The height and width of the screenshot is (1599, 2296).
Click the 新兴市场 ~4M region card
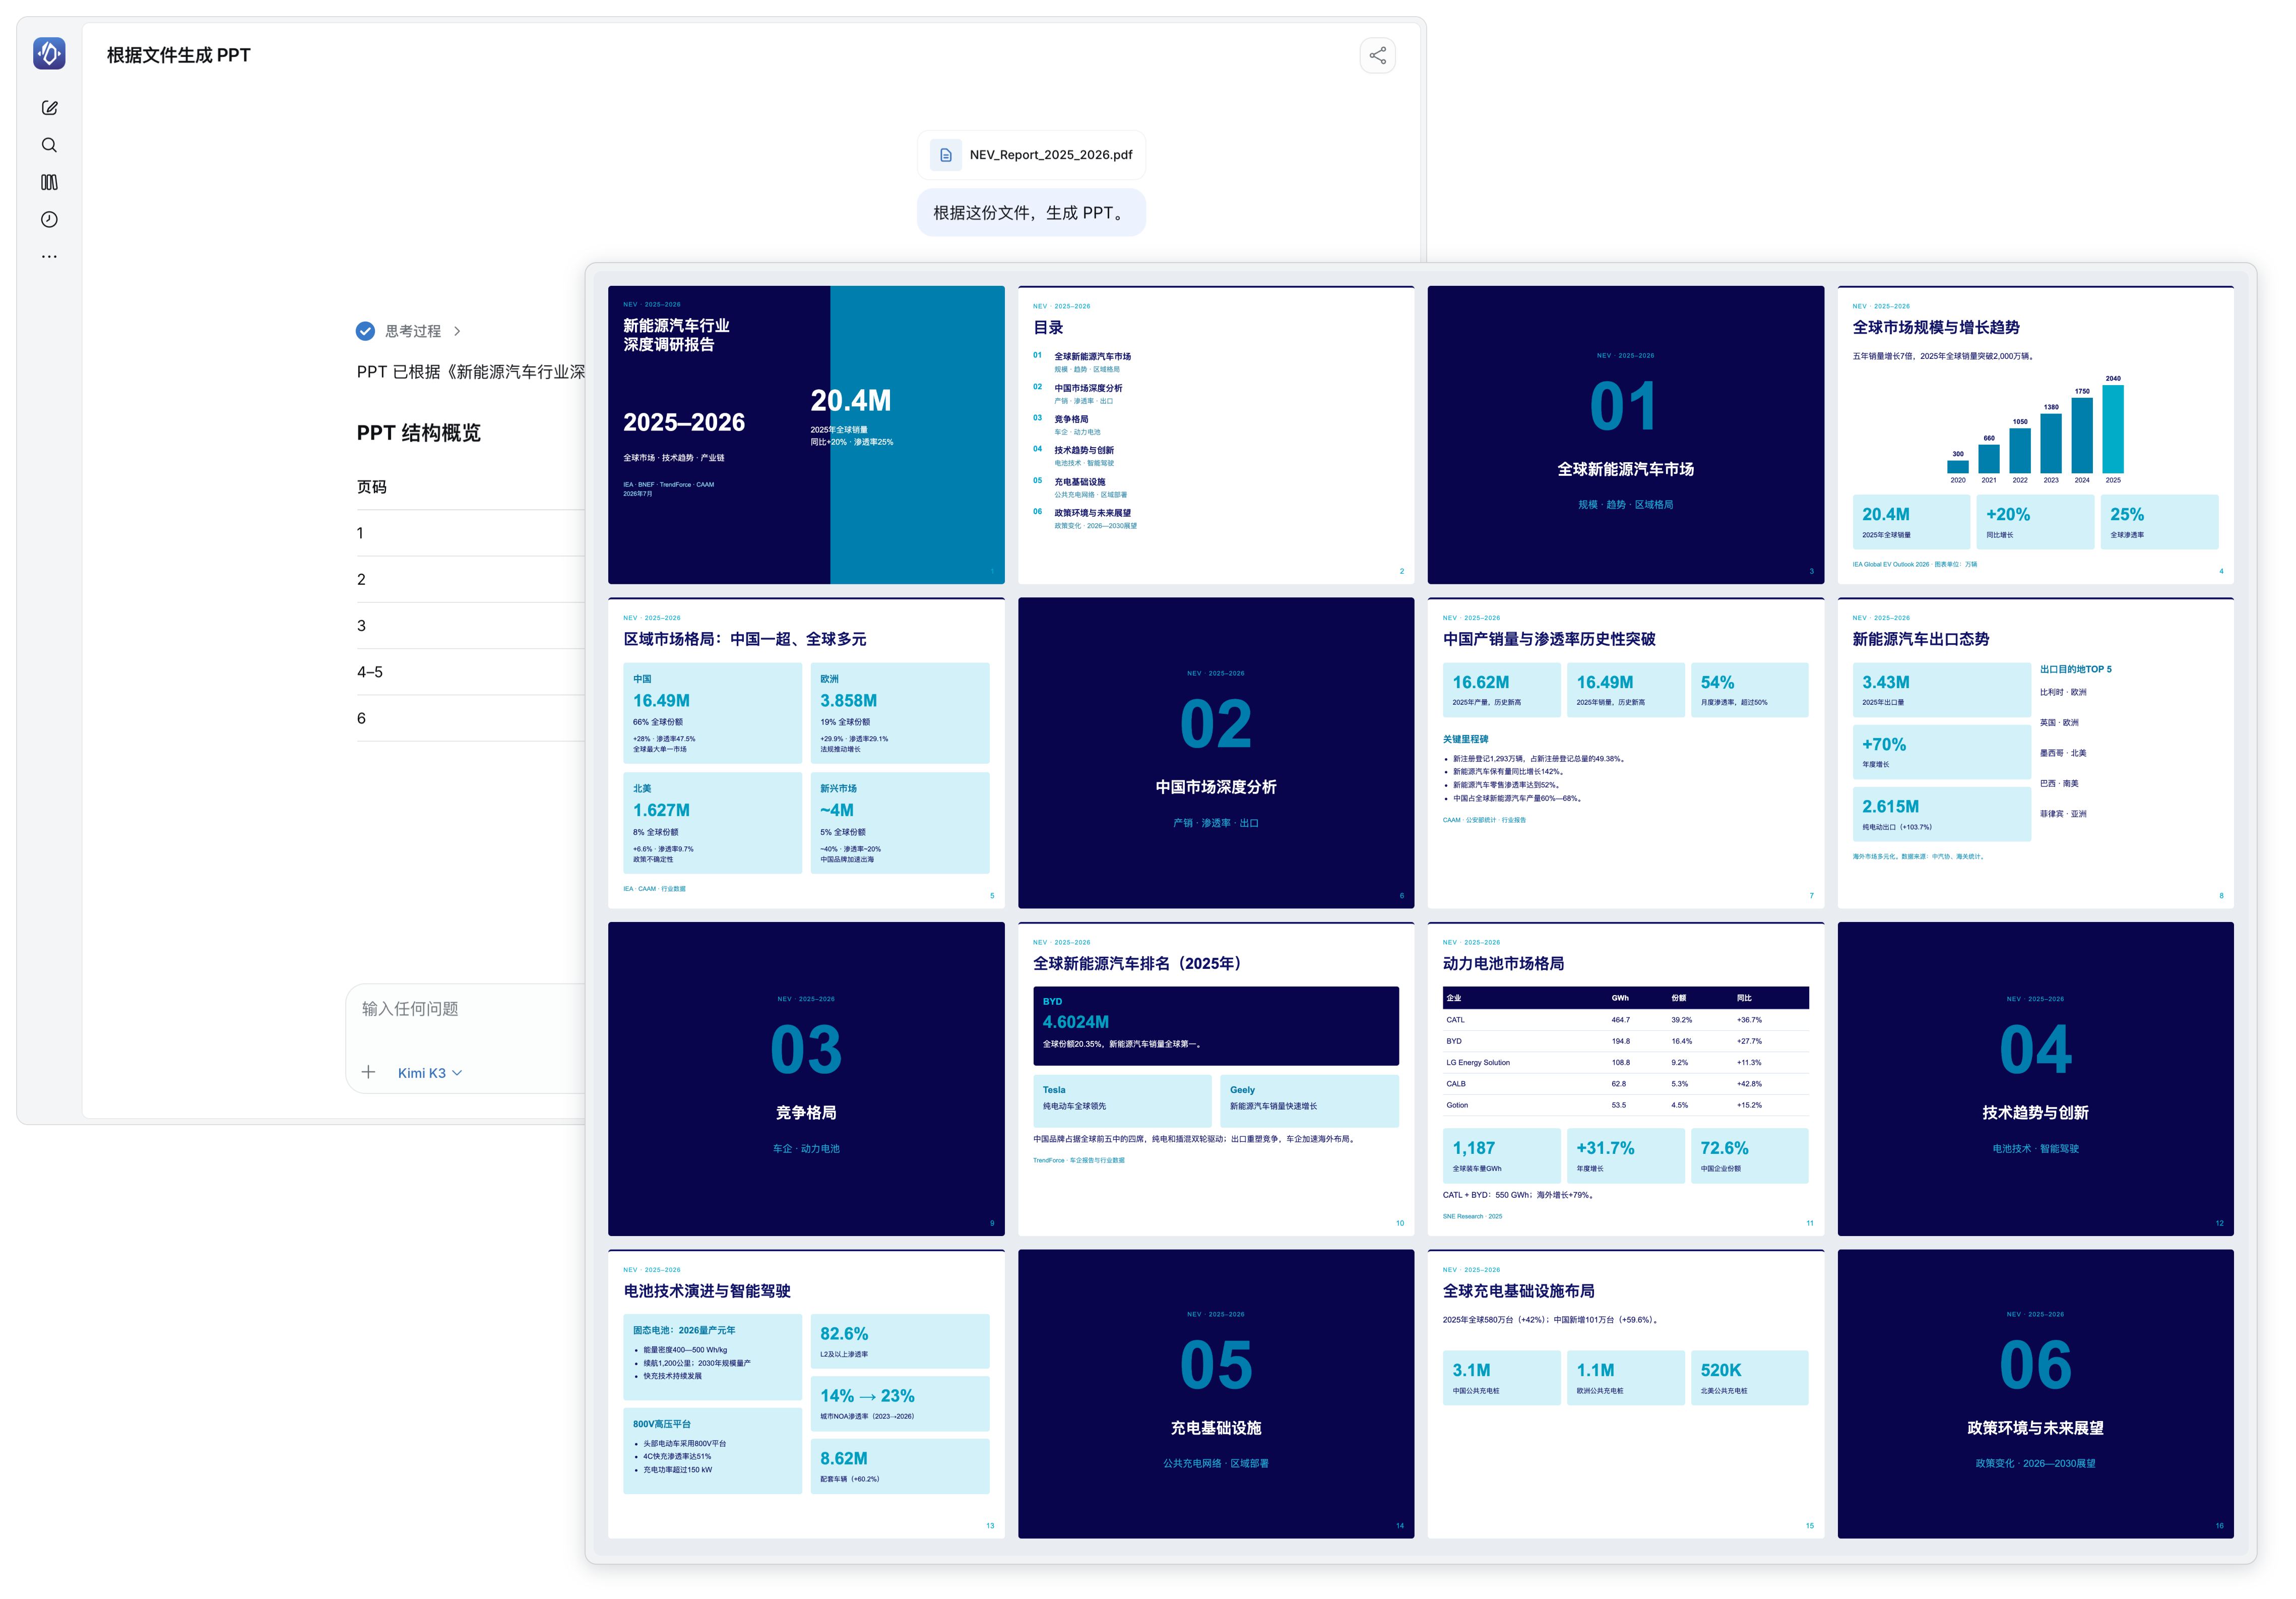(900, 823)
